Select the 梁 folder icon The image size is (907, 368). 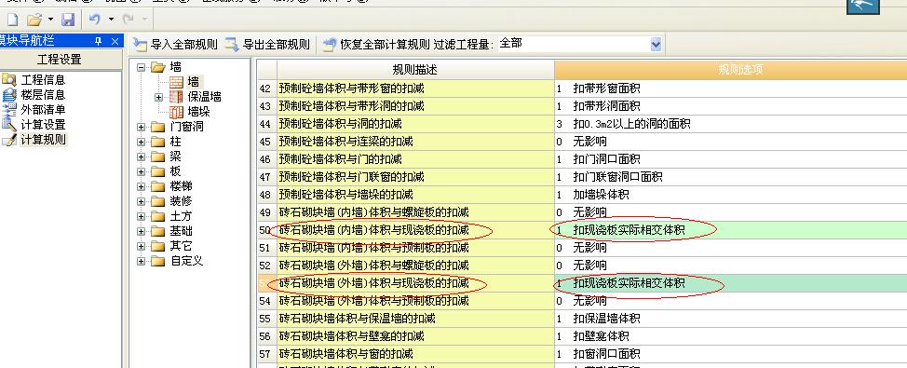[x=158, y=157]
